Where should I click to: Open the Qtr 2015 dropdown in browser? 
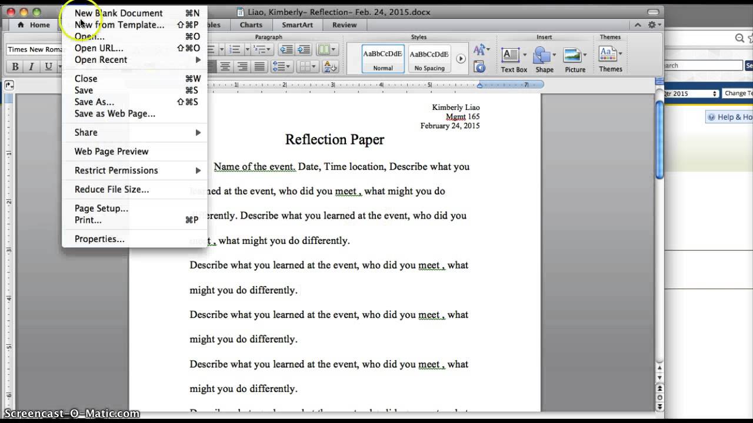[x=692, y=93]
